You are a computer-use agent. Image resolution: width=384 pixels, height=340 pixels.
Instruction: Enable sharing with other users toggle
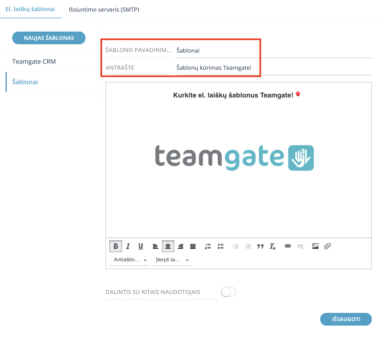(228, 292)
